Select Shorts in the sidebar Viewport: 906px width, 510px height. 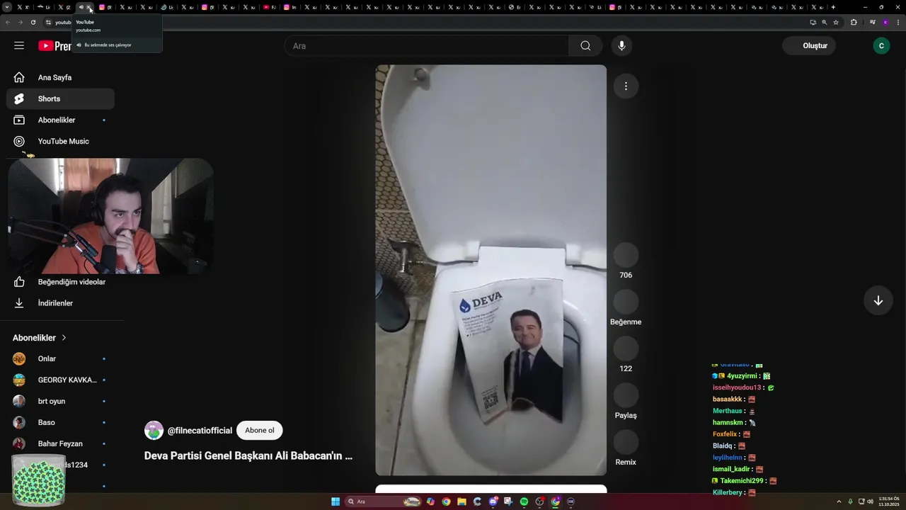pyautogui.click(x=60, y=98)
